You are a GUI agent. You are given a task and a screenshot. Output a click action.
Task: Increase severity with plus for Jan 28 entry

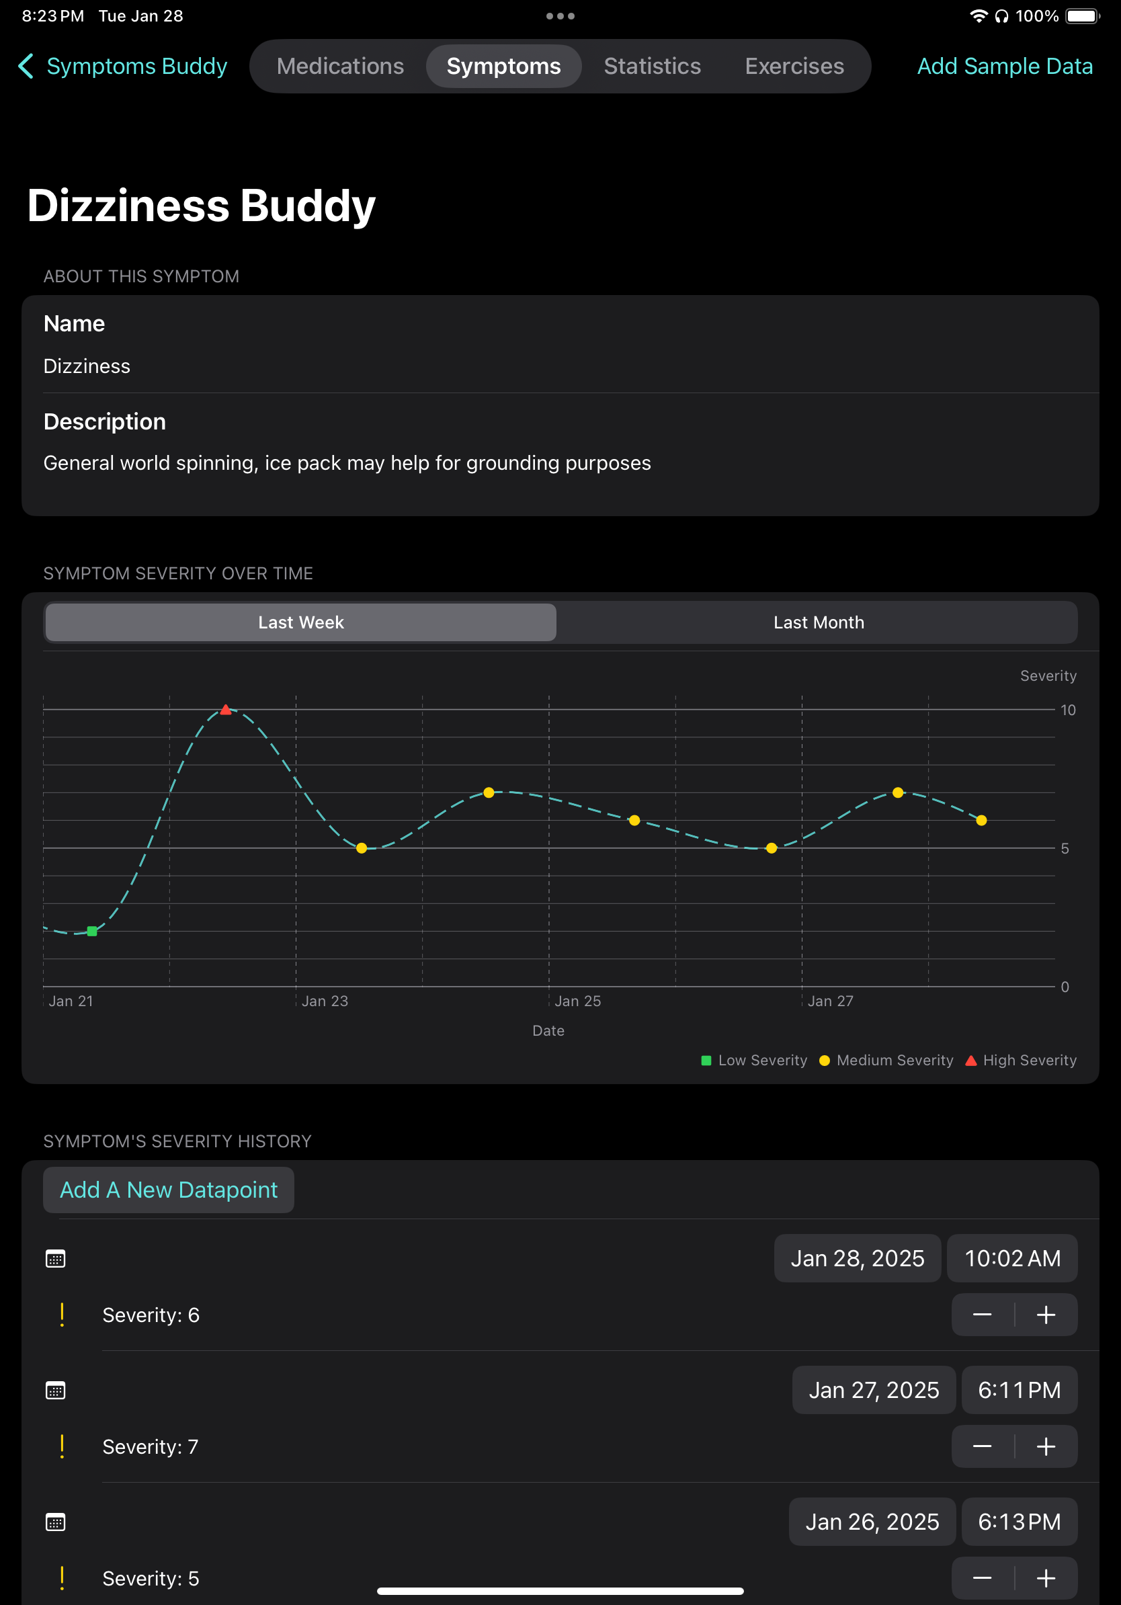(x=1045, y=1314)
